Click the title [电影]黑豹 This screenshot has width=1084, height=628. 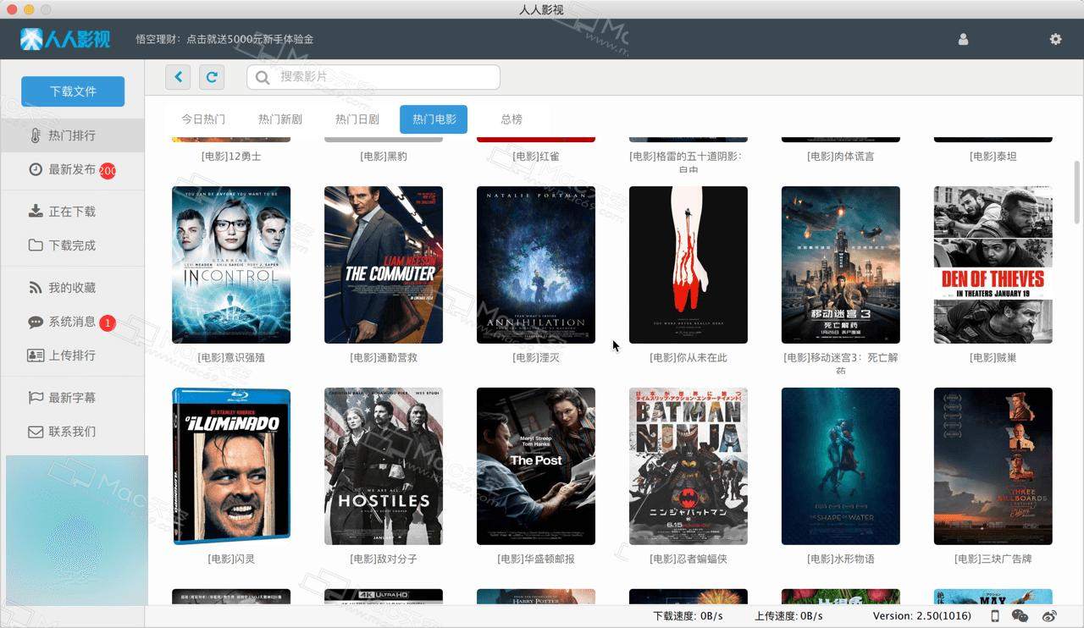pos(384,157)
